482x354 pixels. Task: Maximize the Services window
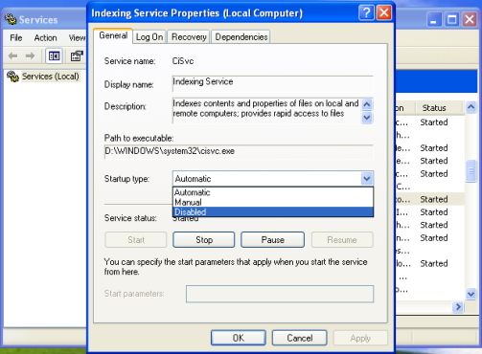point(451,20)
